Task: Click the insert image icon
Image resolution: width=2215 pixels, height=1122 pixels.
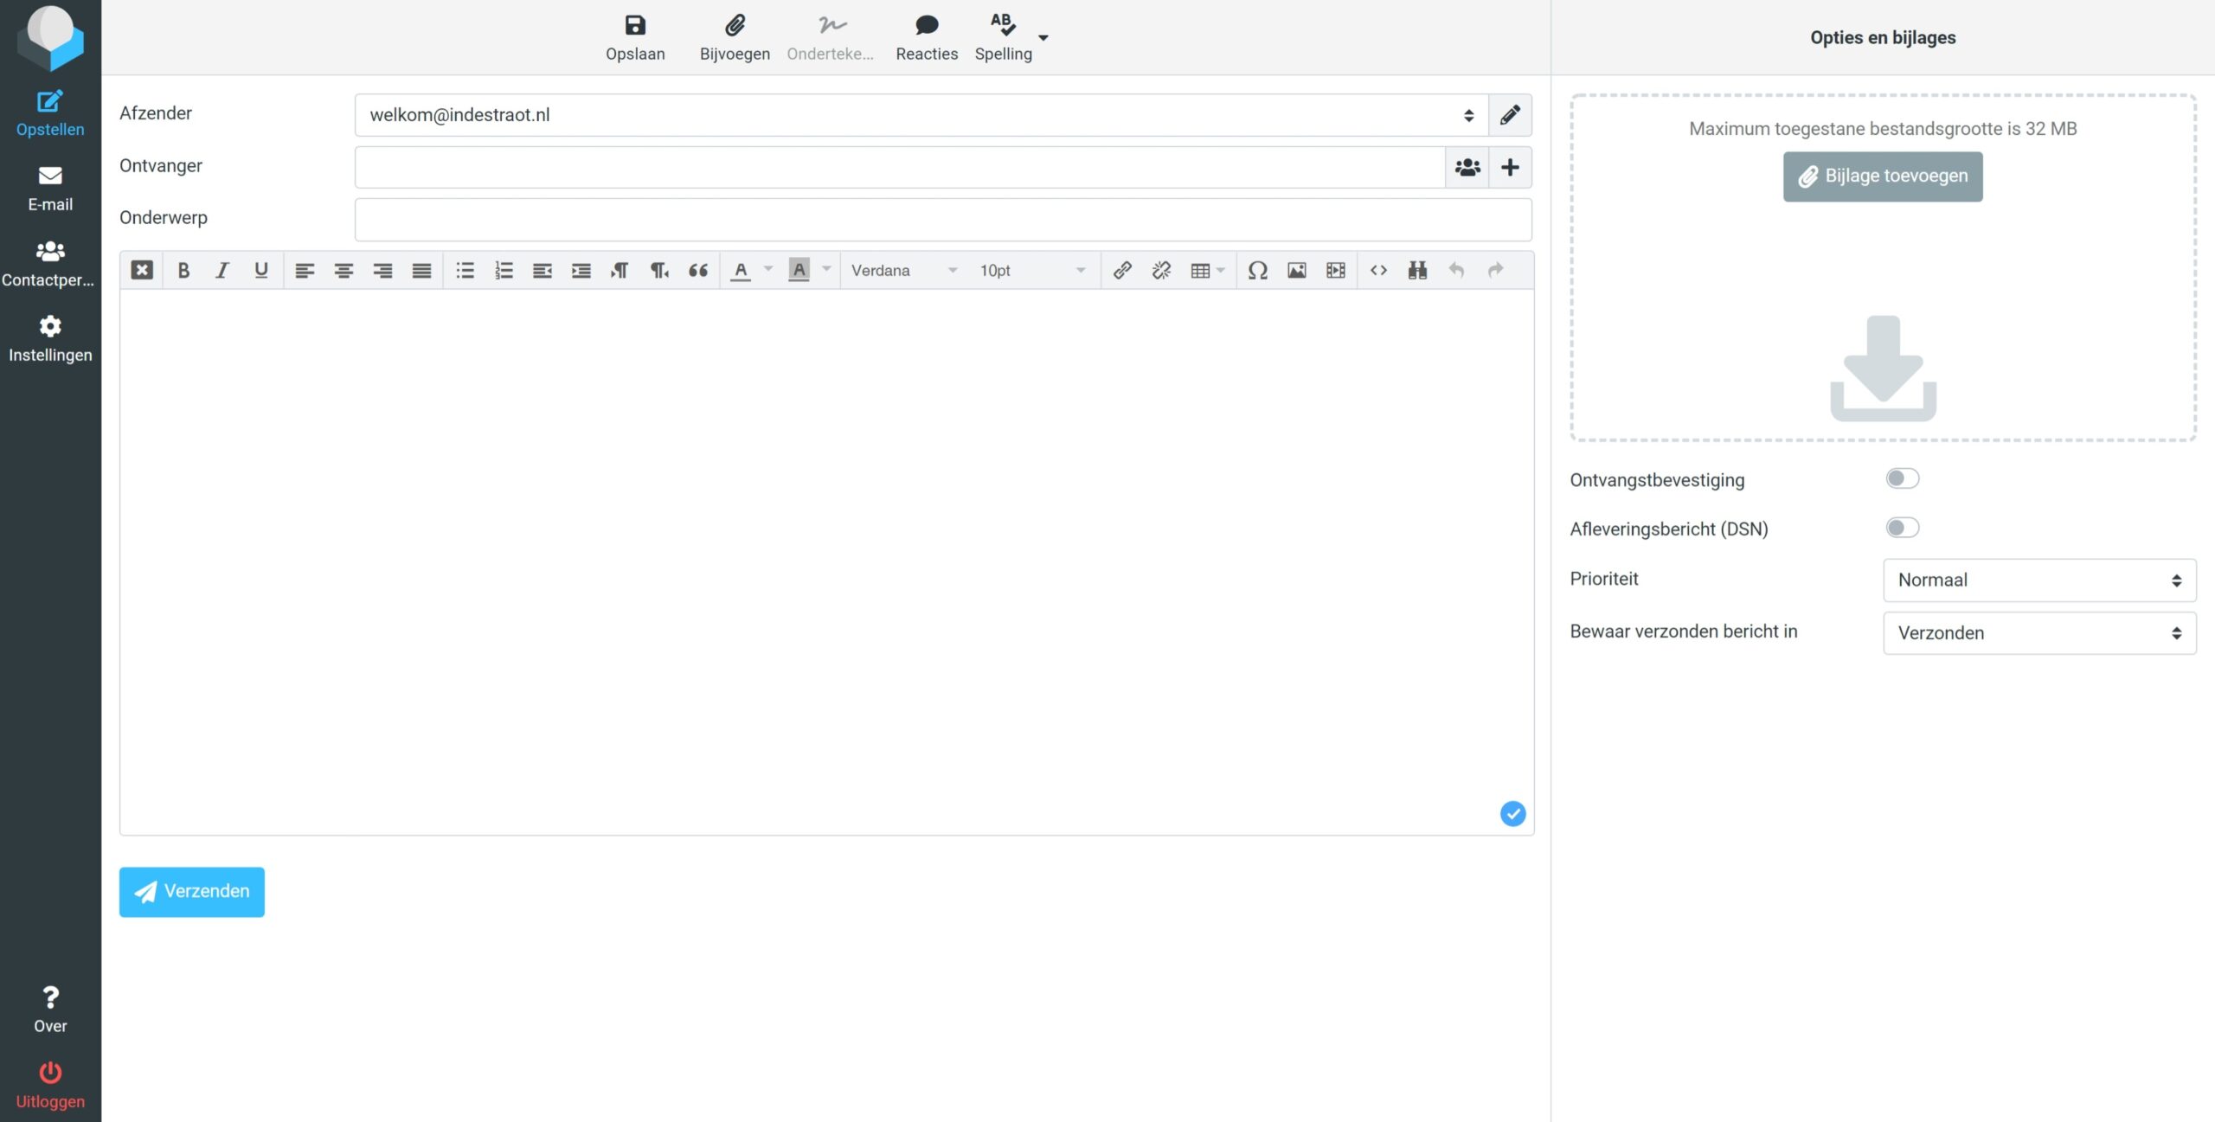Action: click(1296, 270)
